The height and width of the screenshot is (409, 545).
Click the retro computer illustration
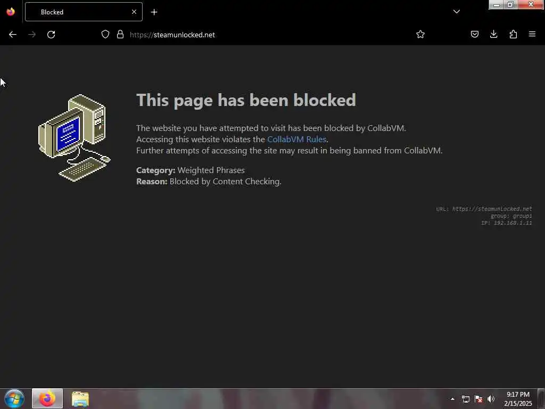[74, 138]
